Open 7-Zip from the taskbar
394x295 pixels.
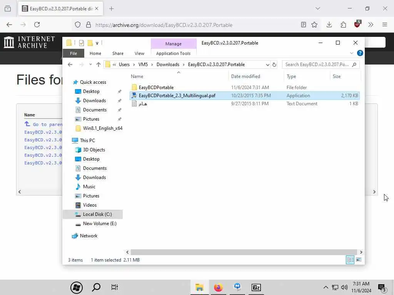coord(256,287)
